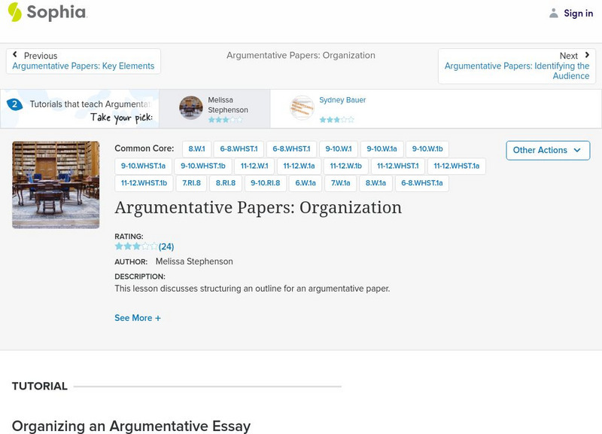Select the 8.RI.8 standard tag
This screenshot has height=434, width=602.
(x=225, y=183)
